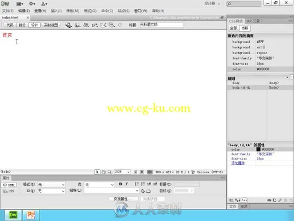Click the text indent icon
The height and width of the screenshot is (221, 294).
[x=155, y=184]
